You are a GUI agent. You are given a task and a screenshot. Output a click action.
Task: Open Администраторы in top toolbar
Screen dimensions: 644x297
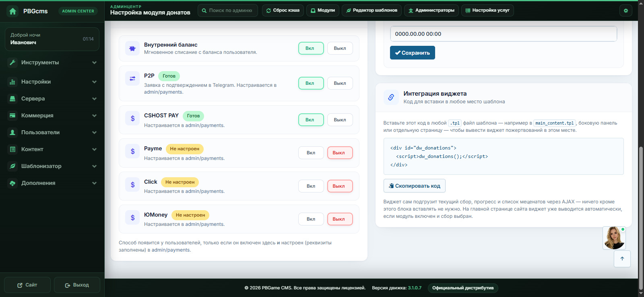[431, 10]
